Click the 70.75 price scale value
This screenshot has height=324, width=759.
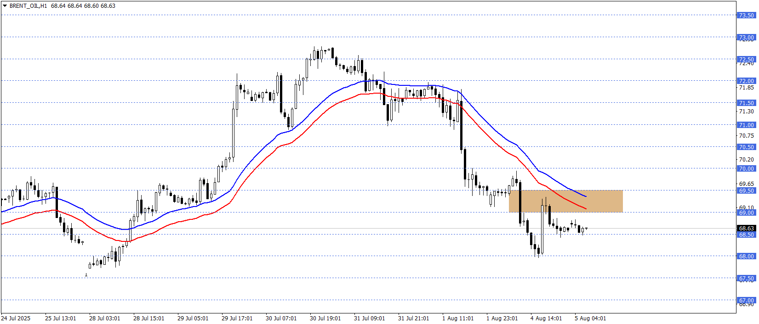[x=746, y=135]
